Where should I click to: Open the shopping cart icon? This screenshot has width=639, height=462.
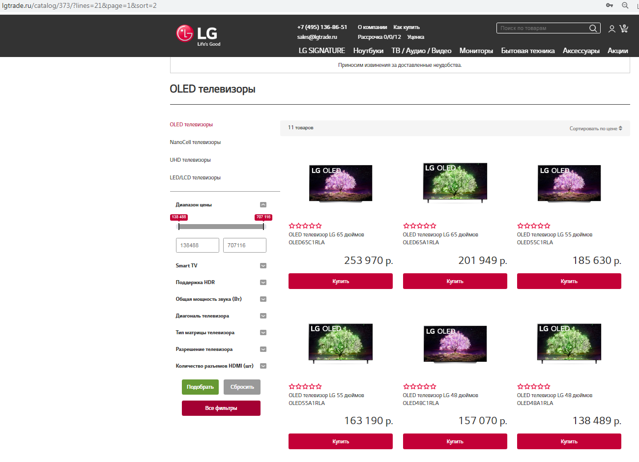pos(624,29)
